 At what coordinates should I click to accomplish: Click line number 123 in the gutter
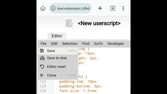pyautogui.click(x=43, y=86)
